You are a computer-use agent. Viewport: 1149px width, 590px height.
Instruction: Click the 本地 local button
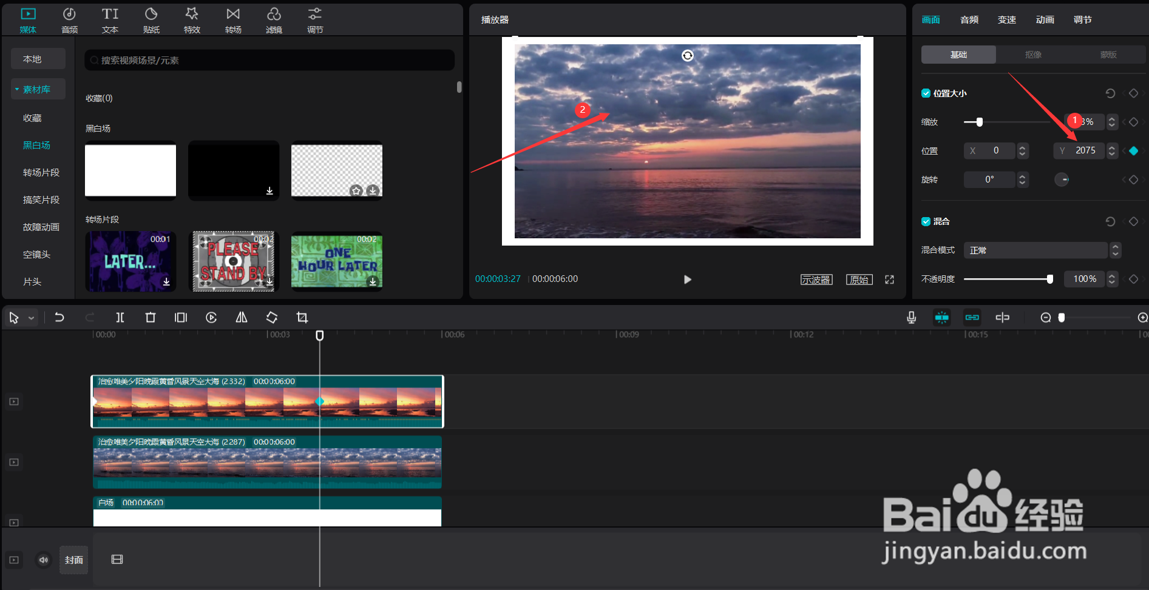coord(38,59)
